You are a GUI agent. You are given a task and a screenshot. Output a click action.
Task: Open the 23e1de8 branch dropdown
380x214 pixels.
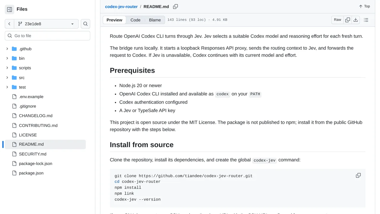[x=46, y=24]
